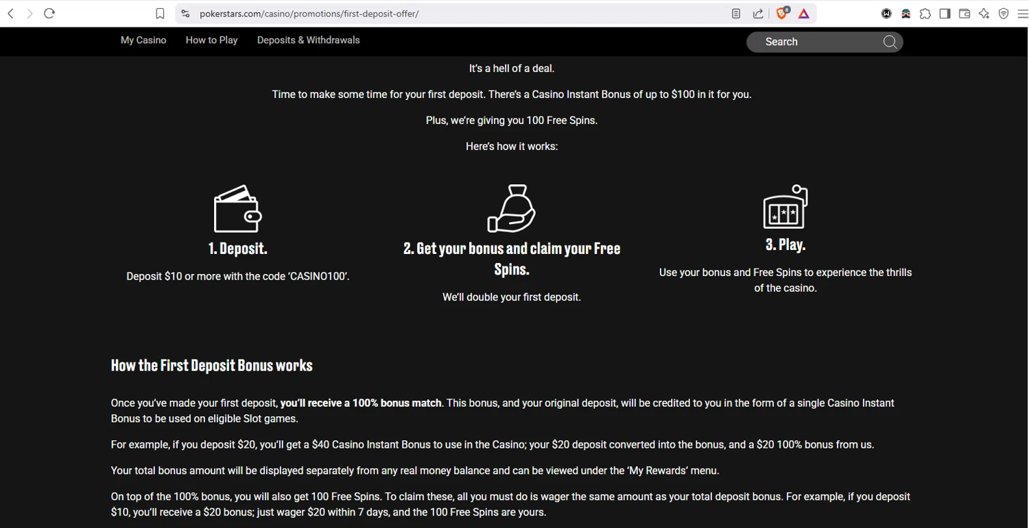
Task: Click 'We'll double your first deposit.' text
Action: point(512,297)
